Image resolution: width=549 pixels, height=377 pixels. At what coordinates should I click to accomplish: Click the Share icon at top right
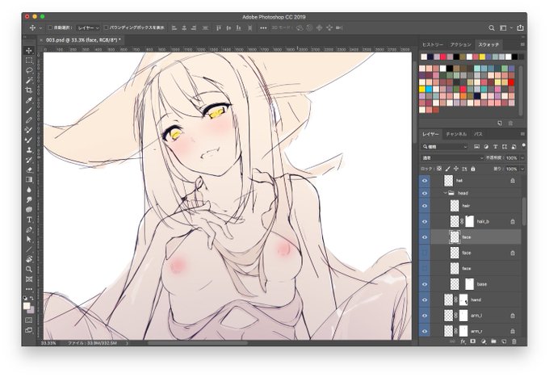click(520, 27)
